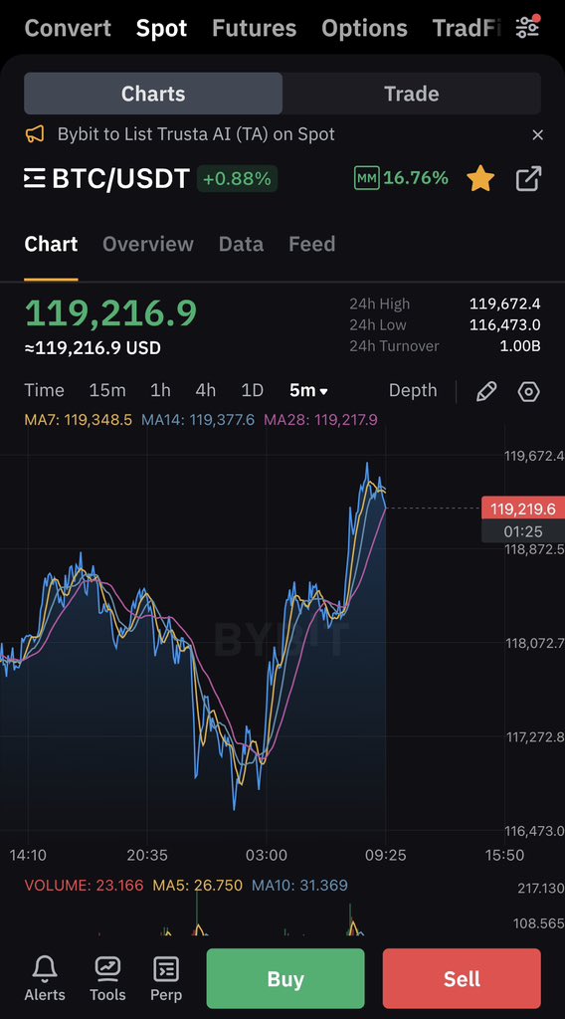
Task: Open the Bybit to List Trusta AI announcement
Action: (196, 134)
